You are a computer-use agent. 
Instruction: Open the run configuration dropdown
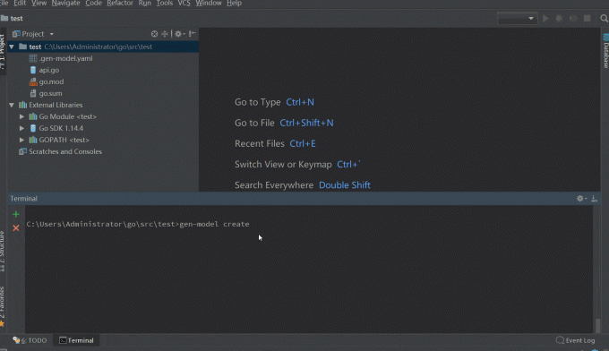pos(517,18)
